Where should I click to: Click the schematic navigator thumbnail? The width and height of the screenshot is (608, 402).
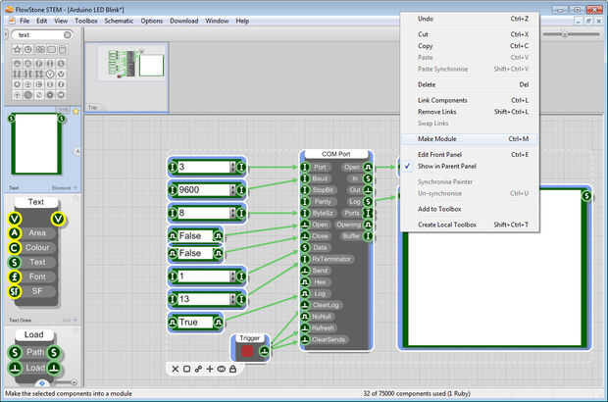127,77
